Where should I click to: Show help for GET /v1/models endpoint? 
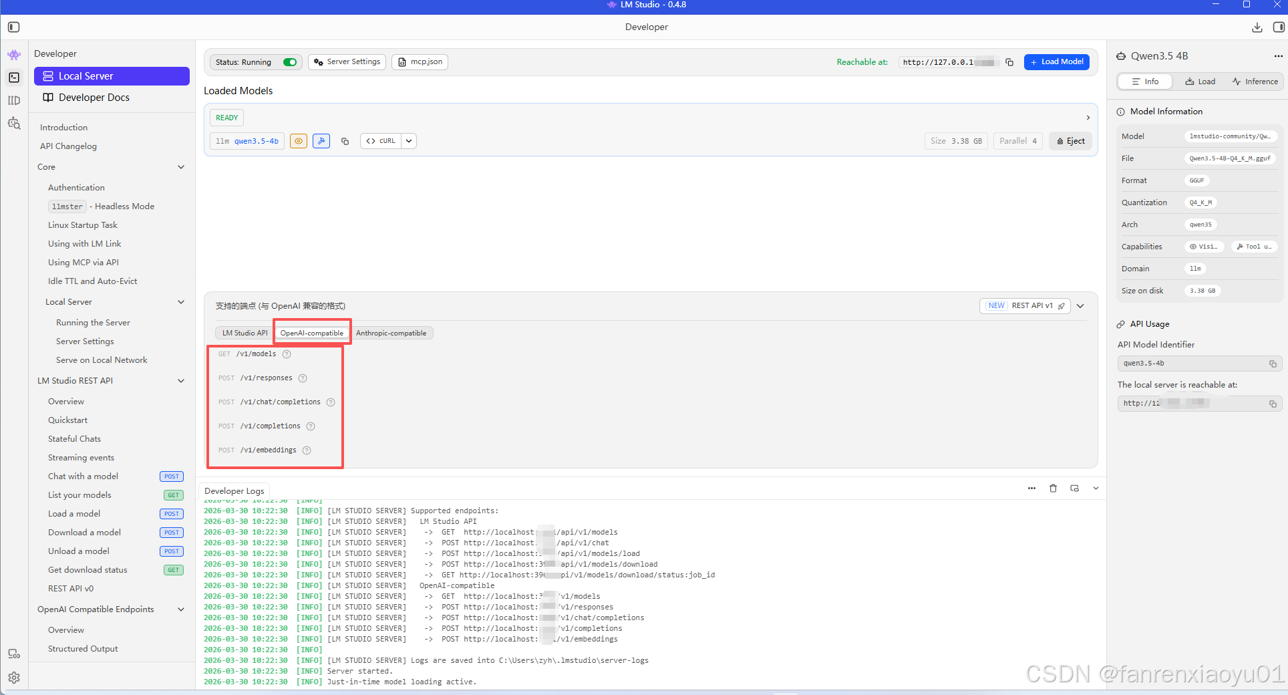pyautogui.click(x=287, y=354)
